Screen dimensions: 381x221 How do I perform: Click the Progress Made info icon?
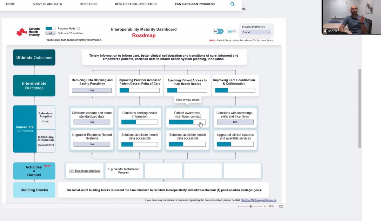pos(78,29)
